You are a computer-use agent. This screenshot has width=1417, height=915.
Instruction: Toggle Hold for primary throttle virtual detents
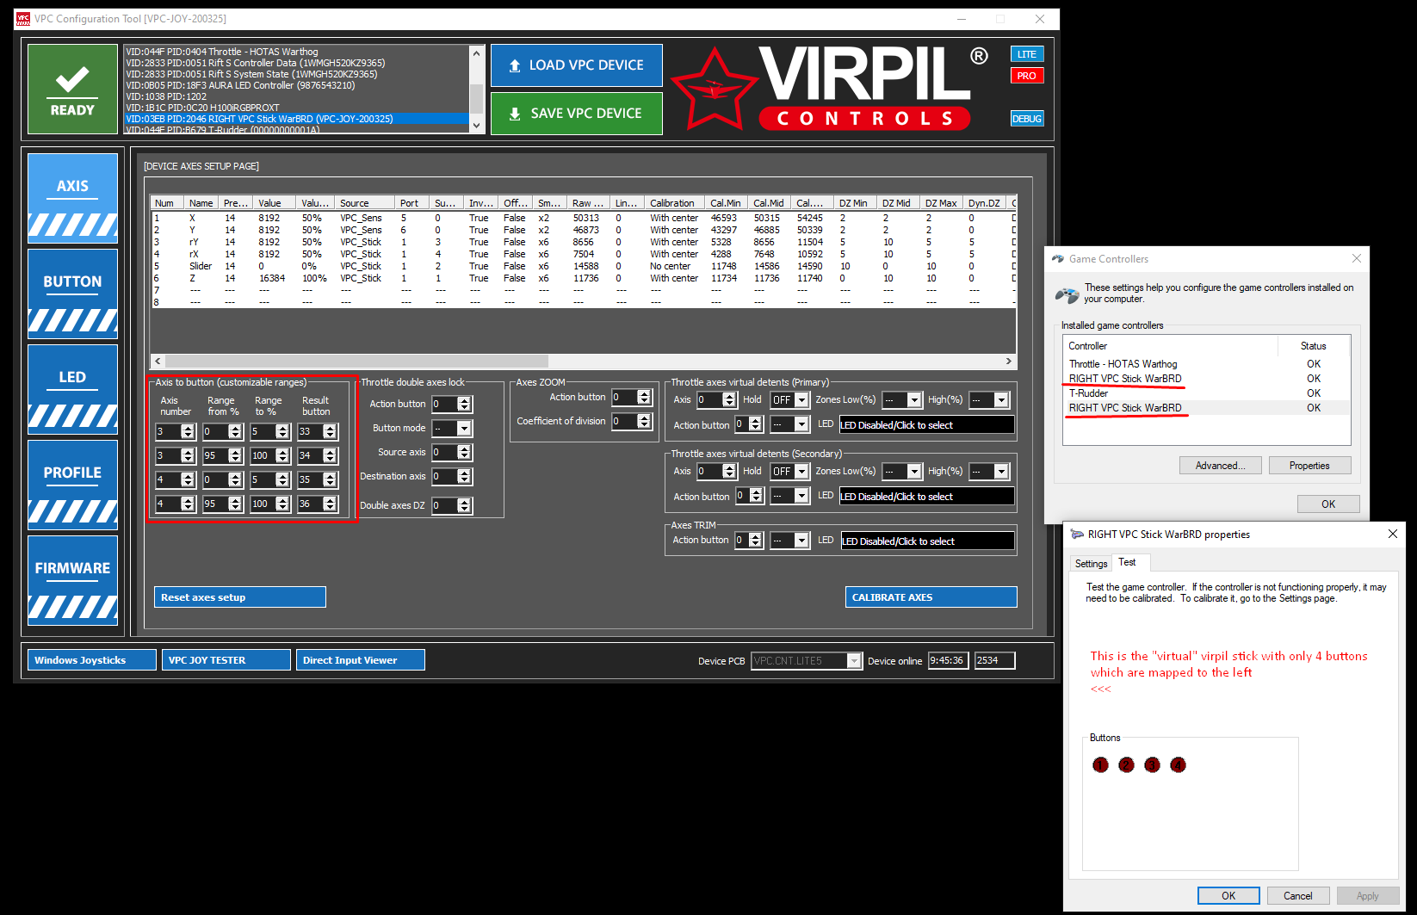(788, 399)
